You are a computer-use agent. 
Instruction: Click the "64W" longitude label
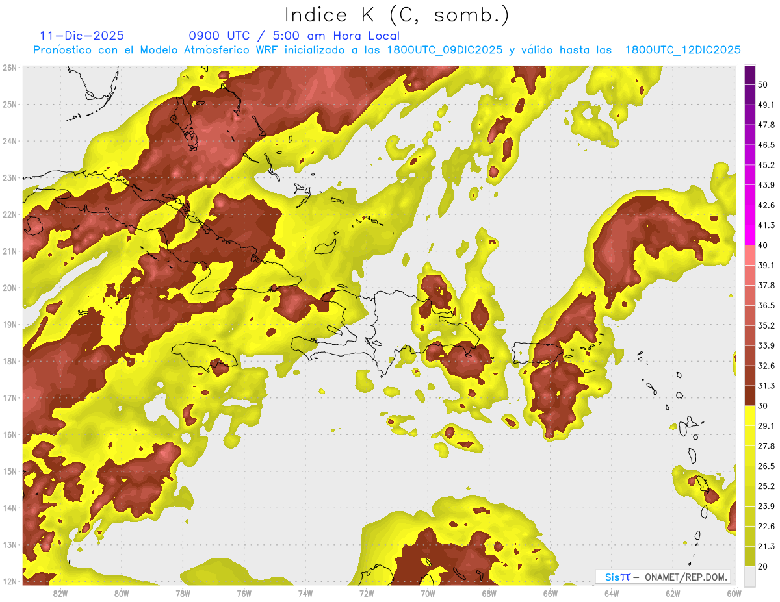click(x=612, y=593)
